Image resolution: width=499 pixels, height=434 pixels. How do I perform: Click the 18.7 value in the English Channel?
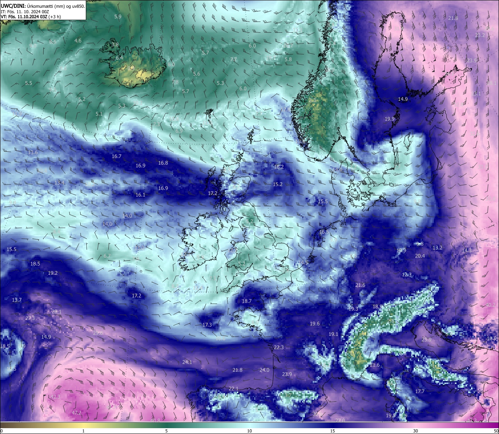click(x=247, y=301)
